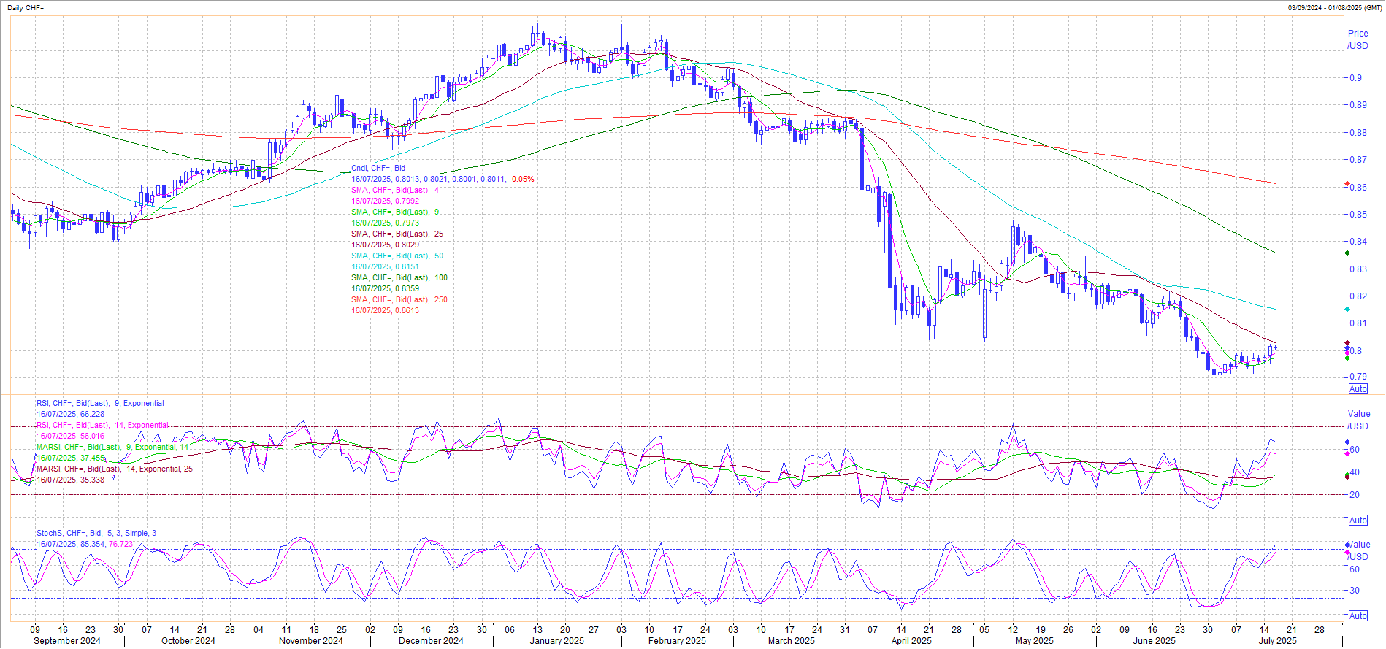The height and width of the screenshot is (649, 1386).
Task: Click the June 2025 label on time axis
Action: (x=1155, y=641)
